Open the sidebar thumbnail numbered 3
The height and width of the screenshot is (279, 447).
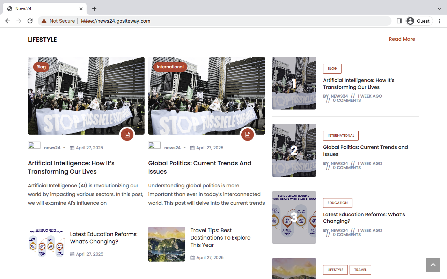tap(294, 217)
